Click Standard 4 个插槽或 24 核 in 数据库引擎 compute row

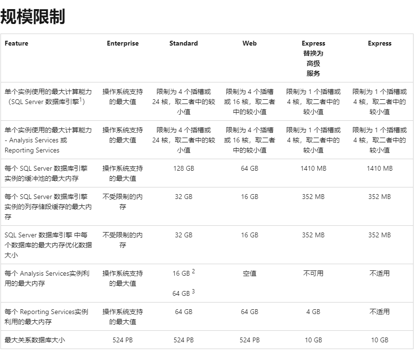(x=183, y=102)
